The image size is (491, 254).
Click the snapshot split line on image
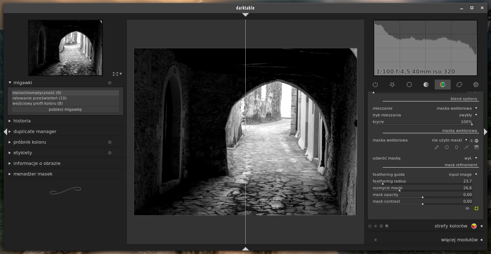(245, 132)
